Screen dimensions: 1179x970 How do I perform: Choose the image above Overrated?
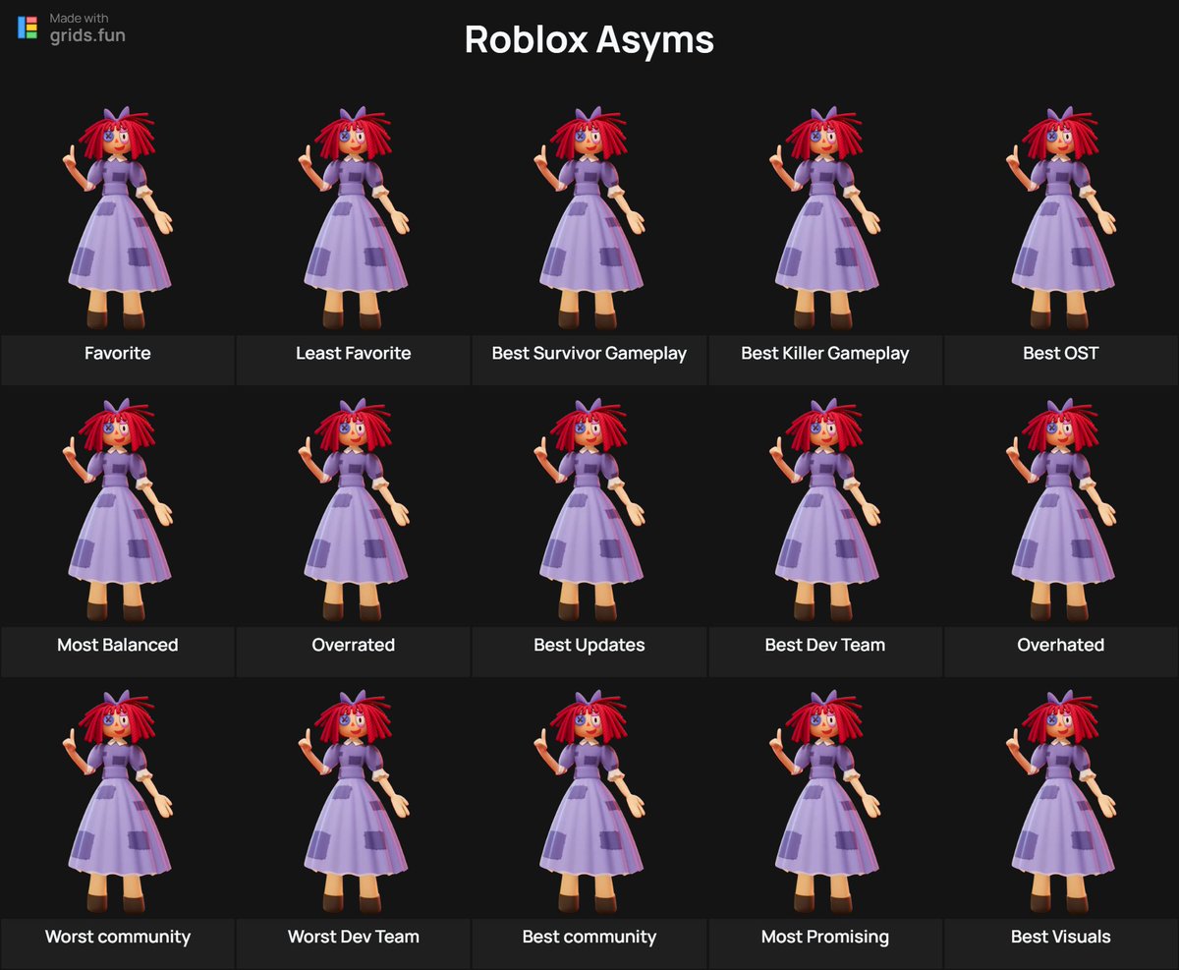tap(354, 510)
